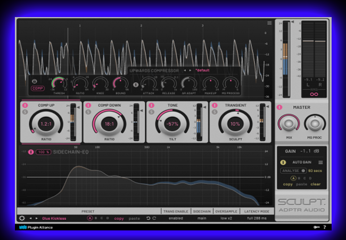Image resolution: width=346 pixels, height=240 pixels.
Task: Click clear in the Auto Gain panel
Action: point(316,184)
